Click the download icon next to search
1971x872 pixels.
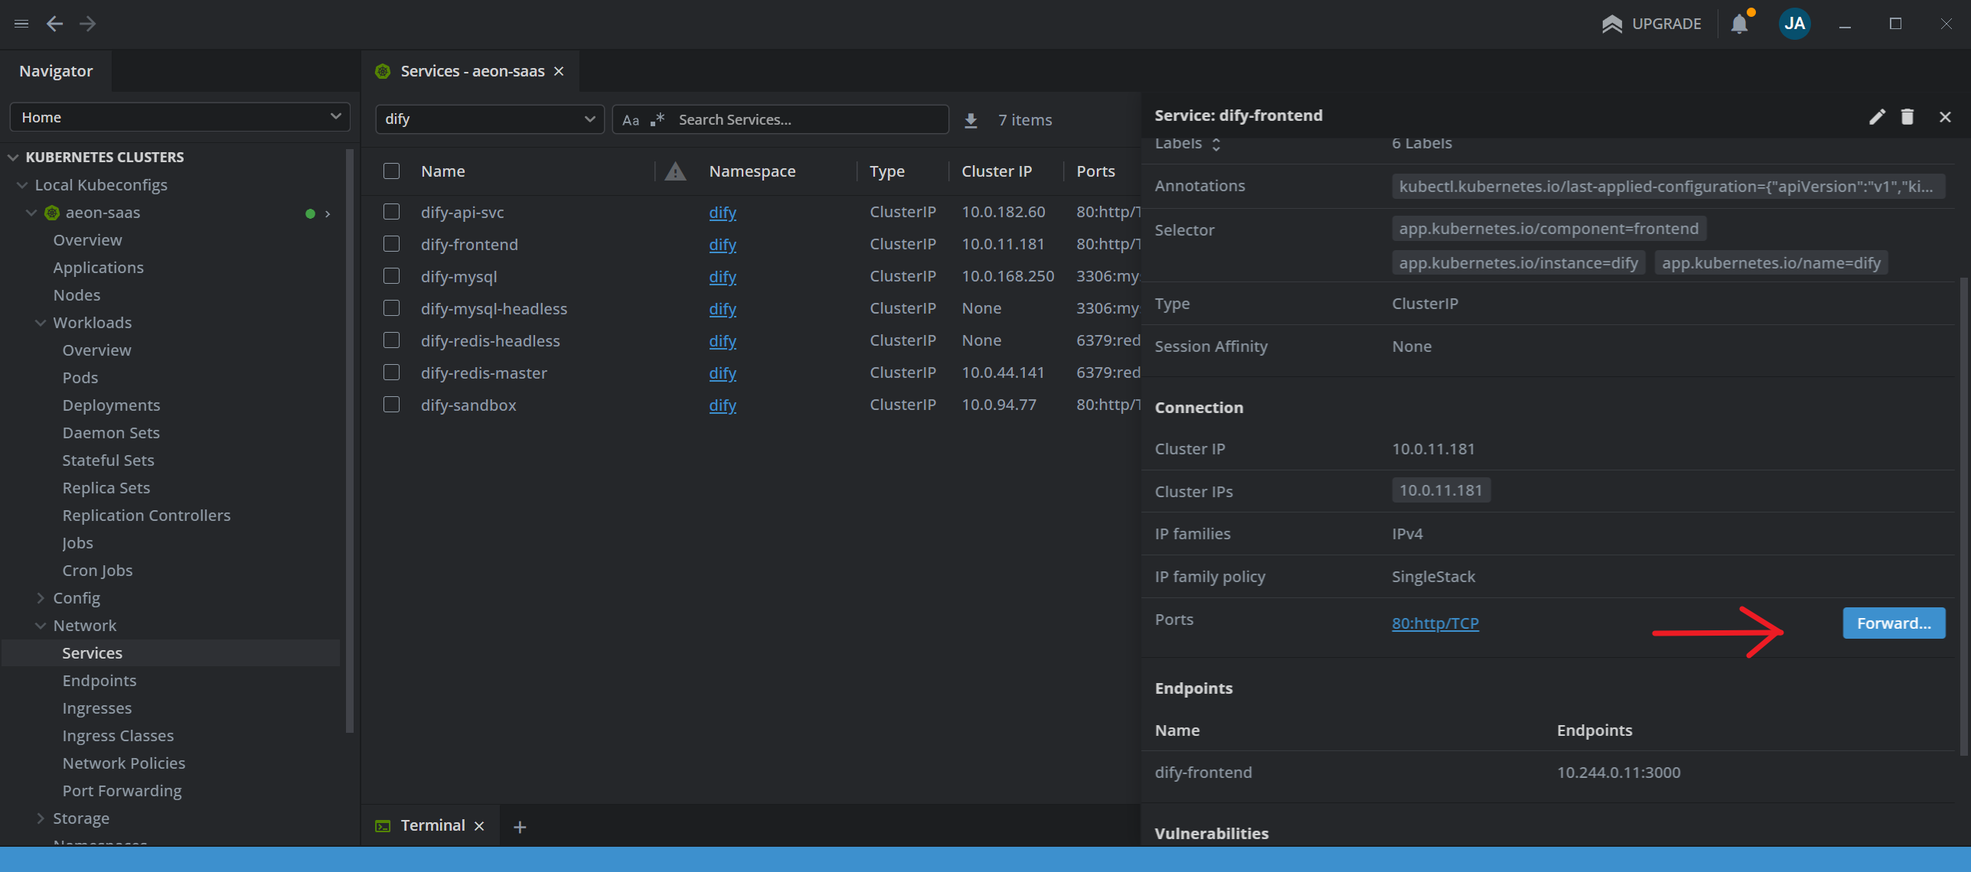click(971, 120)
